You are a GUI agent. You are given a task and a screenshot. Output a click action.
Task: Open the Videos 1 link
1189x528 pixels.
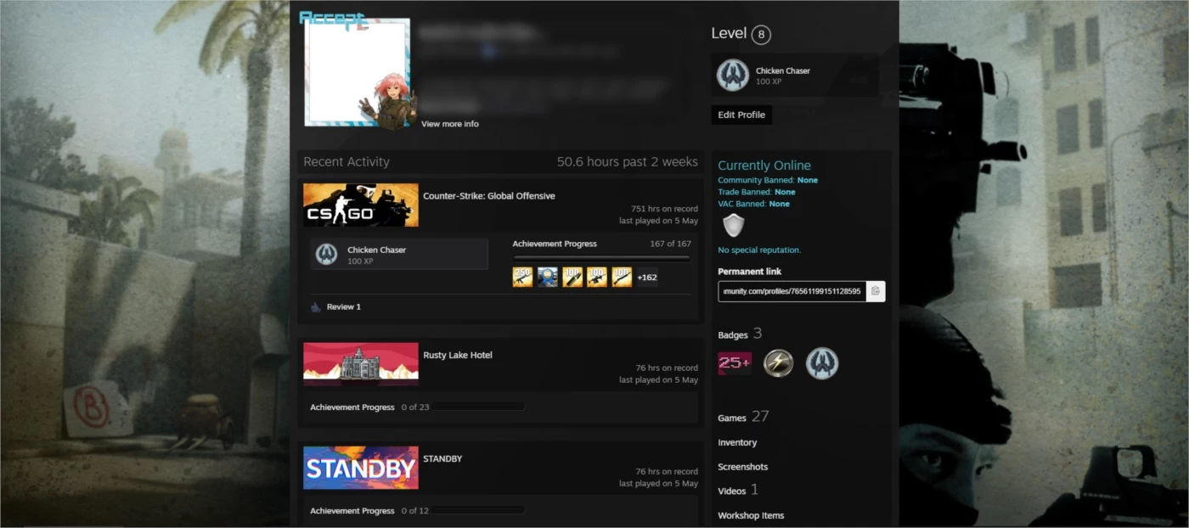[738, 491]
